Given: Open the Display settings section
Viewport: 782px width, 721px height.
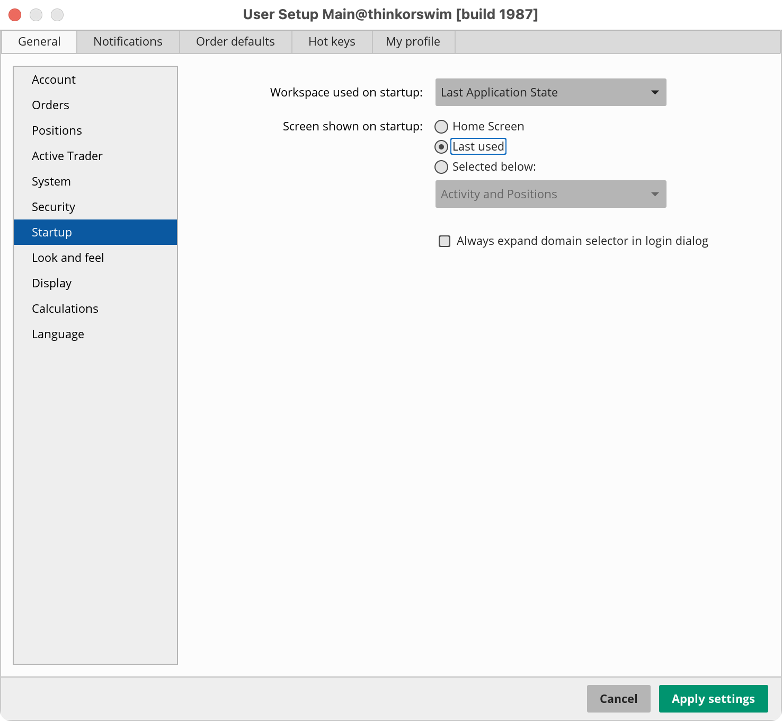Looking at the screenshot, I should [x=51, y=283].
